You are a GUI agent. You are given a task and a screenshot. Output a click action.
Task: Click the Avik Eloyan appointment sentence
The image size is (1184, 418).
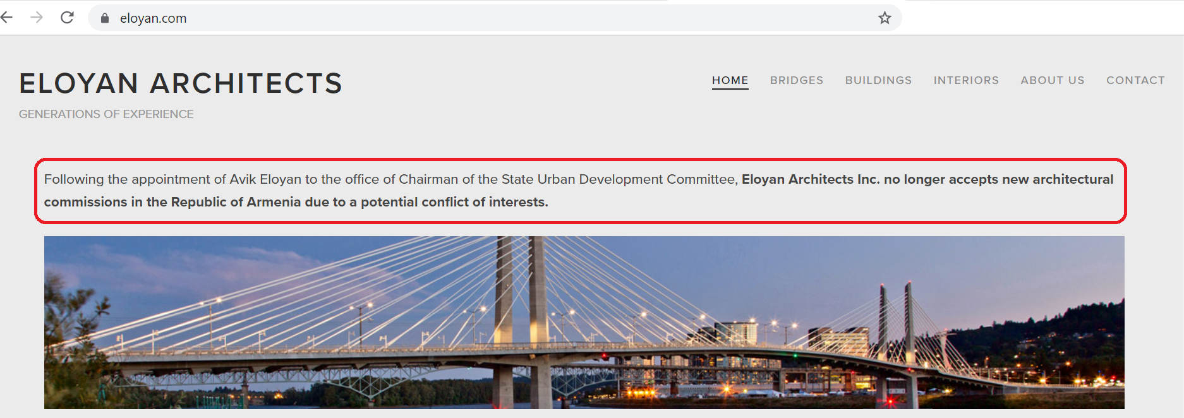point(391,179)
